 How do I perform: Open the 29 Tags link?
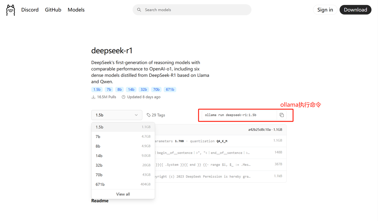[156, 115]
